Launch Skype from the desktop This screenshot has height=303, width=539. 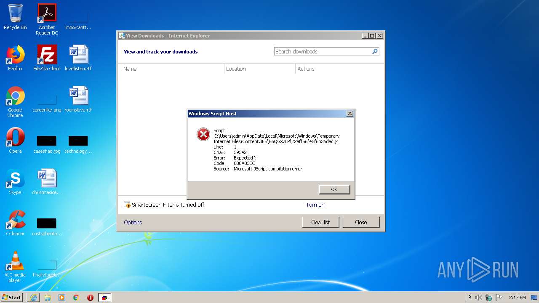[15, 182]
